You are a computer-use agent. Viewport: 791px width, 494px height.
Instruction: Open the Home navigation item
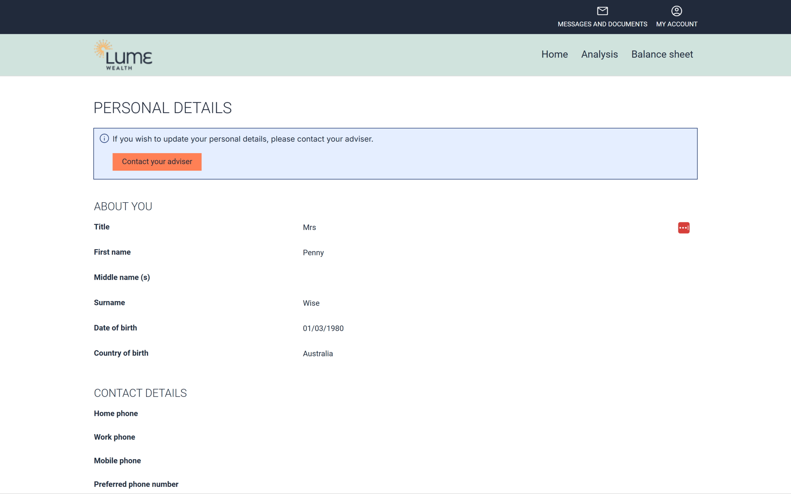554,54
